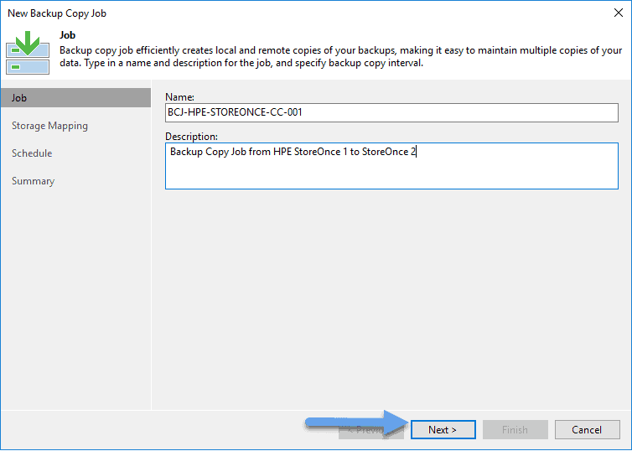Click the Name: label
This screenshot has height=451, width=632.
tap(179, 96)
